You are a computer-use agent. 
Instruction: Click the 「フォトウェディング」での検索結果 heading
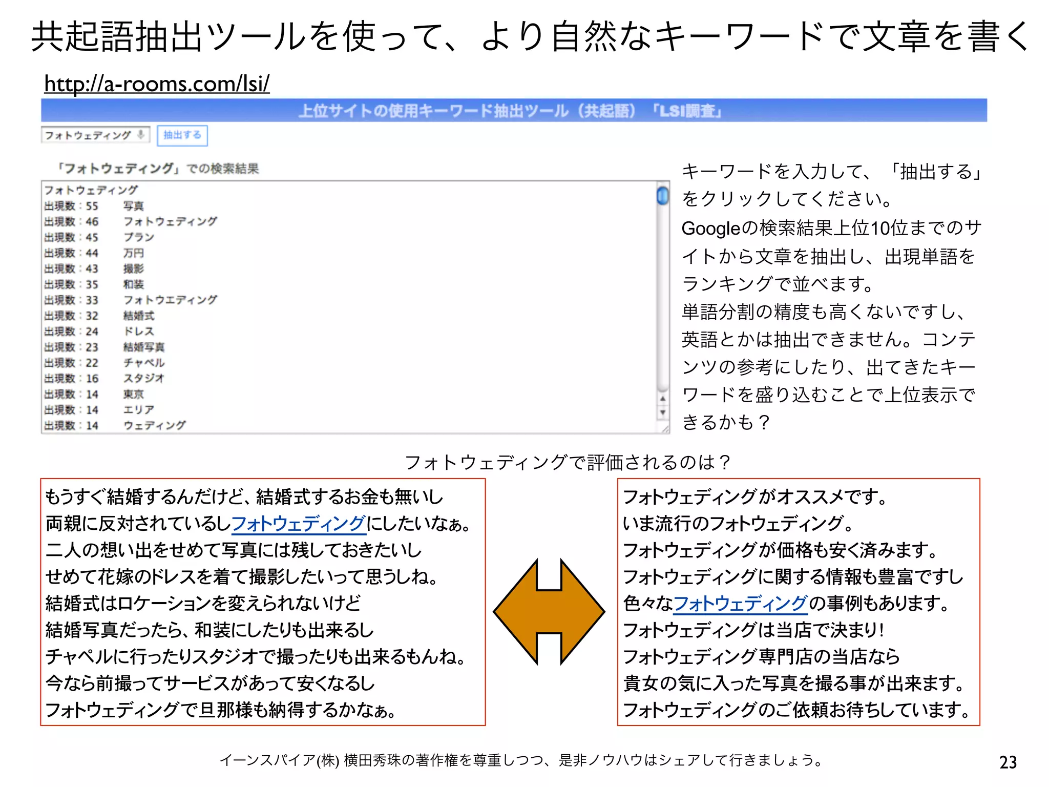(158, 169)
